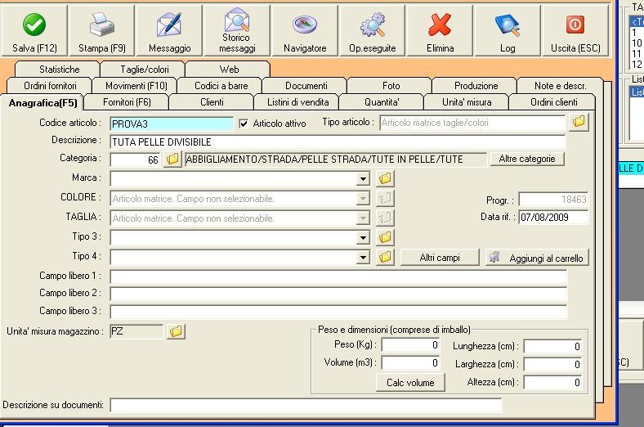Open Ordini fornitori tab

coord(50,86)
